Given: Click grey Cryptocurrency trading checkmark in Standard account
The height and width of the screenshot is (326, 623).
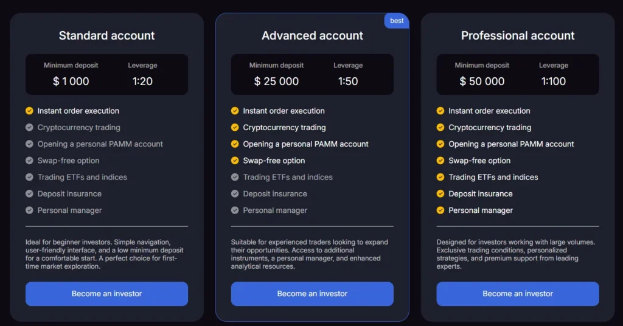Looking at the screenshot, I should click(29, 127).
